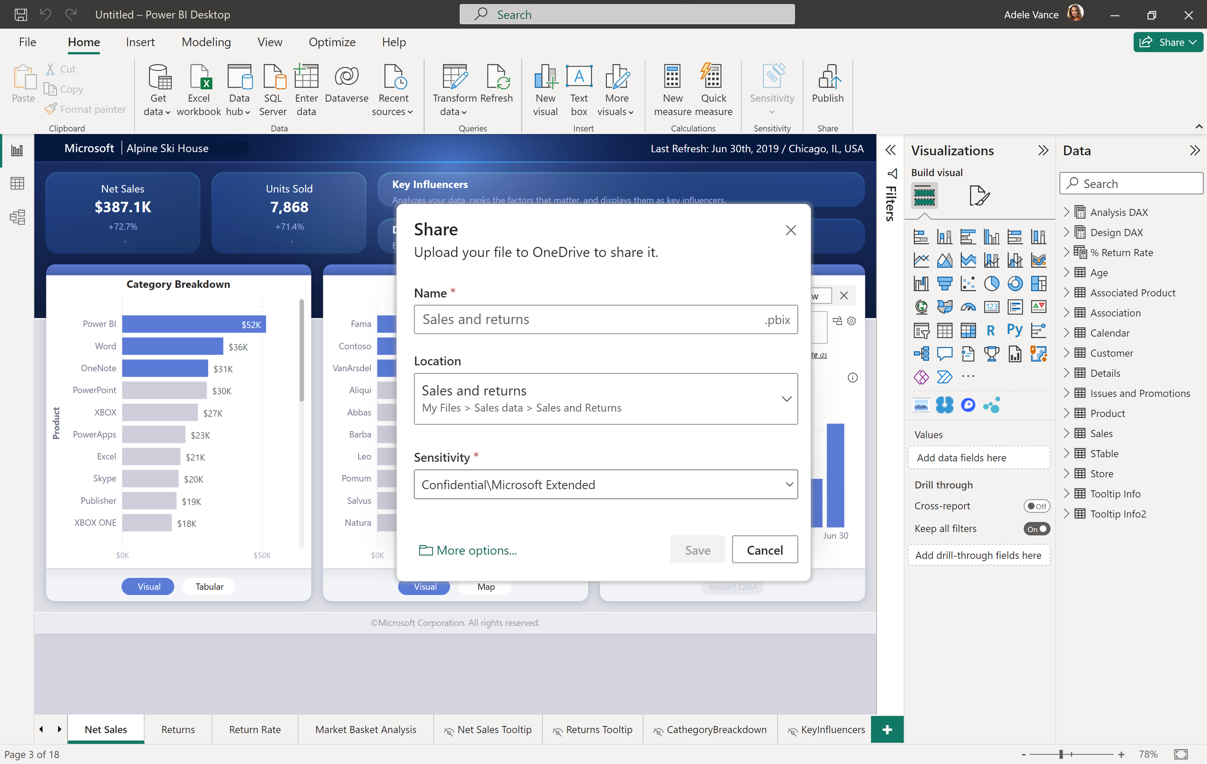
Task: Open the Modeling ribbon tab
Action: coord(206,42)
